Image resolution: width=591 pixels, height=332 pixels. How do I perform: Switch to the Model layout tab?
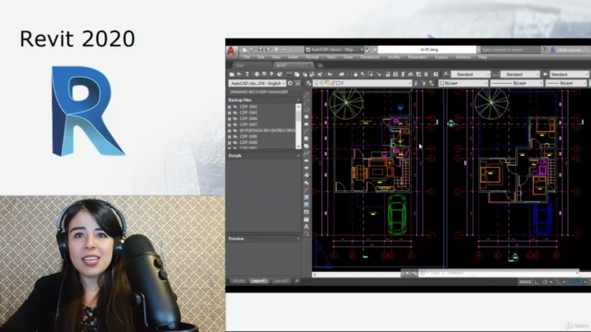click(238, 280)
